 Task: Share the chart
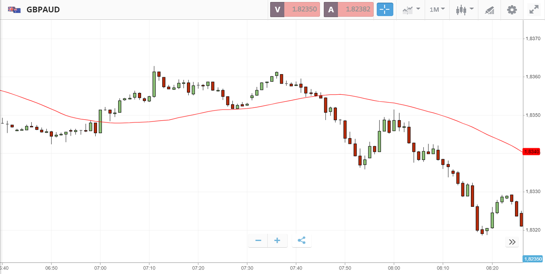pyautogui.click(x=302, y=241)
